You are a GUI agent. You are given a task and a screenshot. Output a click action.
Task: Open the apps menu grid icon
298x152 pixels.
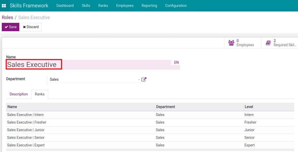4,5
